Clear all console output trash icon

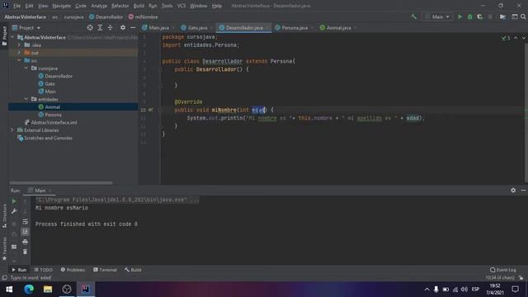coord(25,252)
